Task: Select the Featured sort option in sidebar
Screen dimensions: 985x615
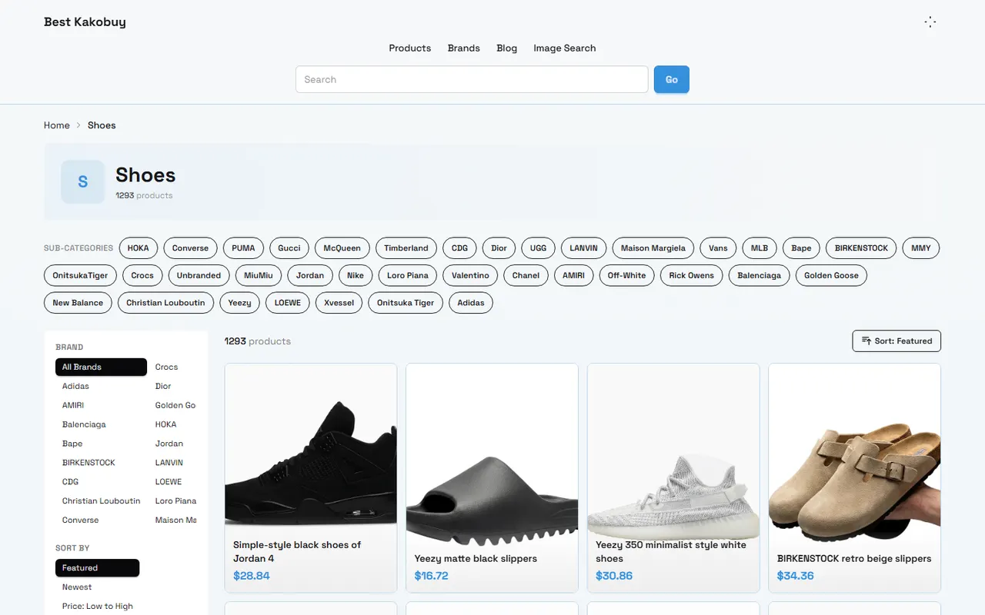Action: coord(97,568)
